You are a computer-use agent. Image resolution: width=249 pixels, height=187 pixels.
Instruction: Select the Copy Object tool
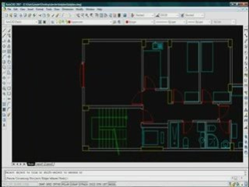coord(9,36)
